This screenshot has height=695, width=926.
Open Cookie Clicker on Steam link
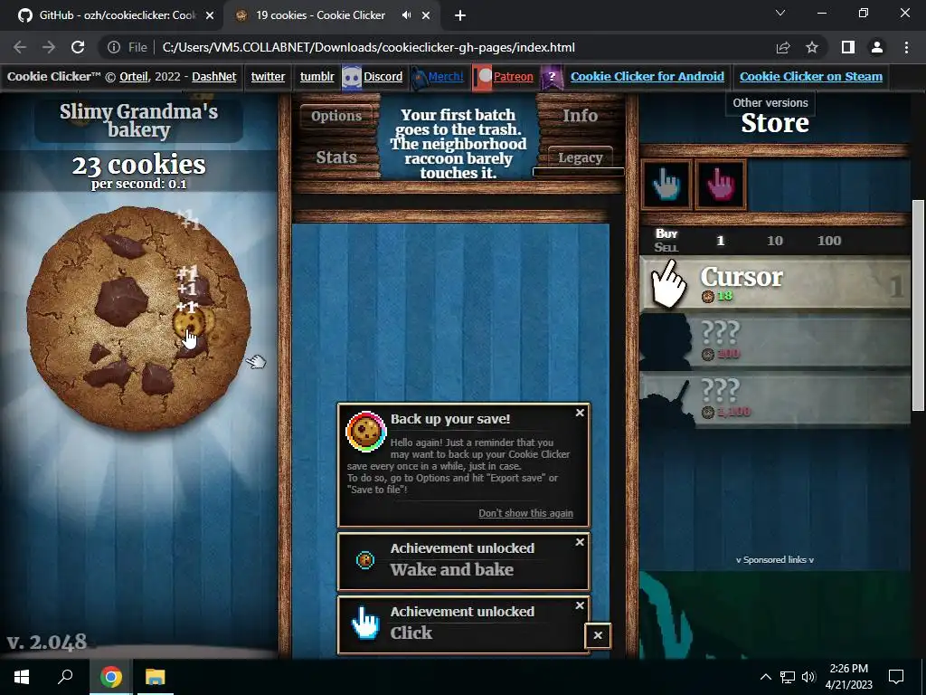tap(811, 76)
